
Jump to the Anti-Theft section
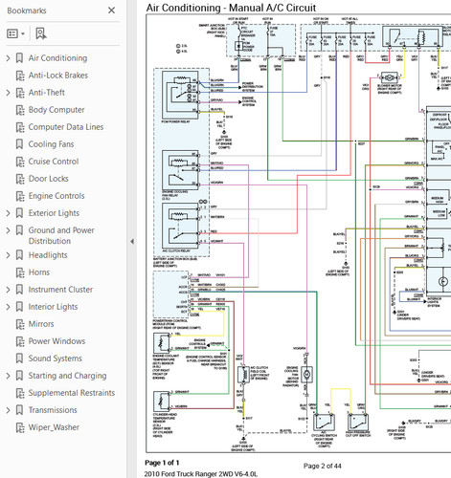[47, 93]
